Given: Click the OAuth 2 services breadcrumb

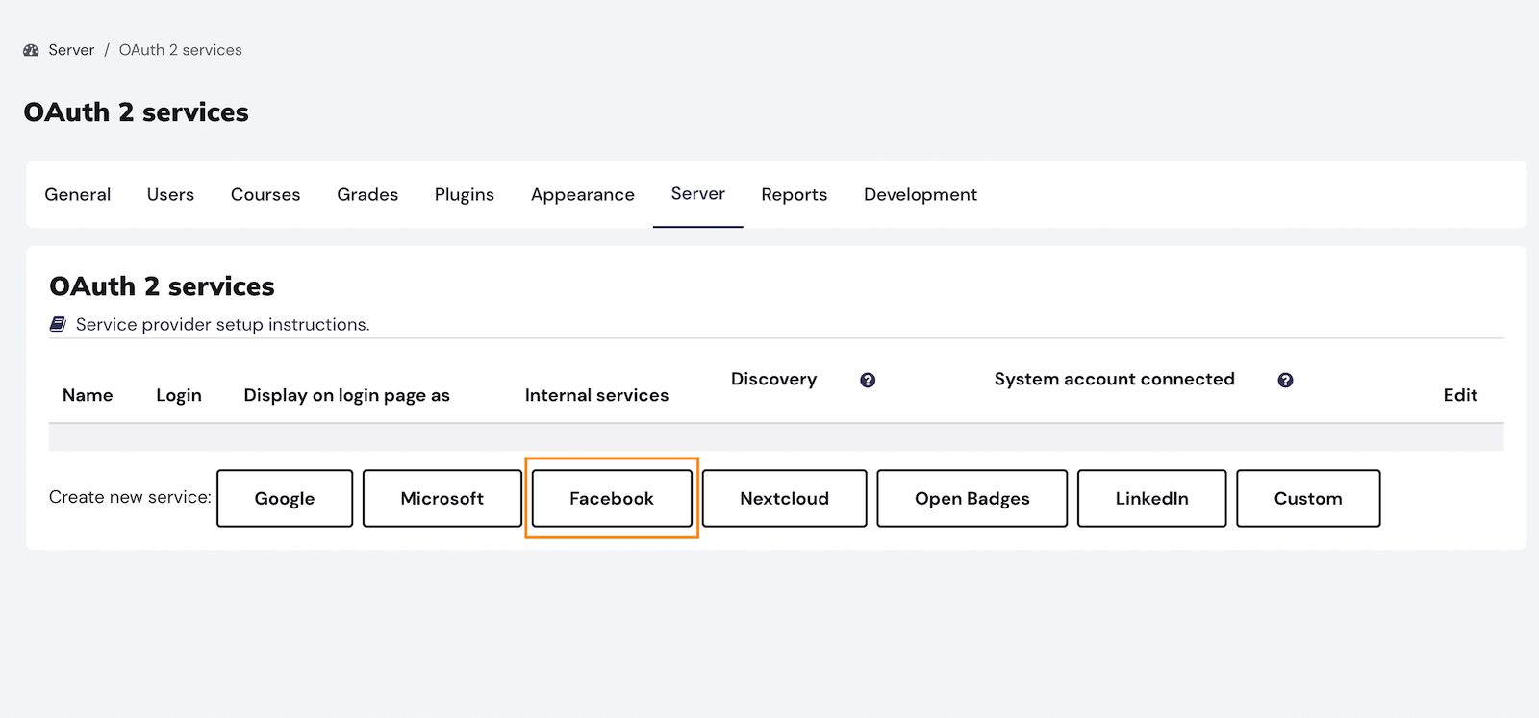Looking at the screenshot, I should point(181,50).
